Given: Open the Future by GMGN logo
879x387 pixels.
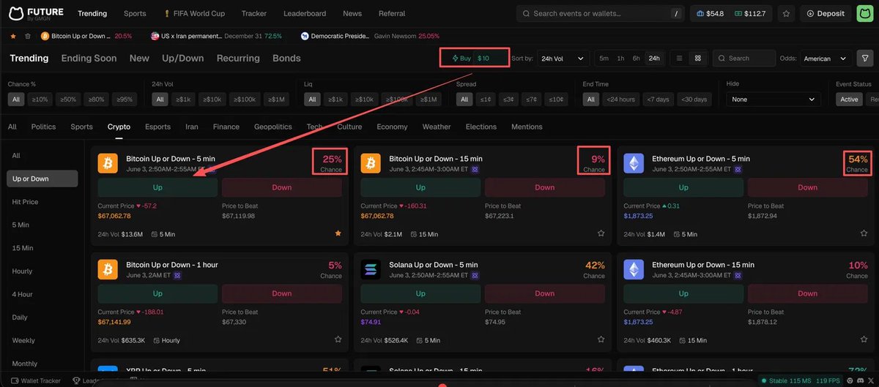Looking at the screenshot, I should coord(37,13).
